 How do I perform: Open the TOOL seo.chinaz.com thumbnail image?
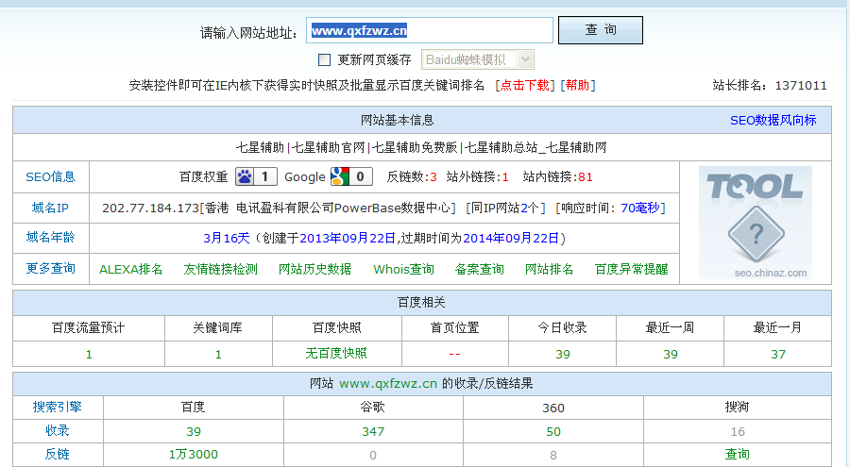point(756,223)
